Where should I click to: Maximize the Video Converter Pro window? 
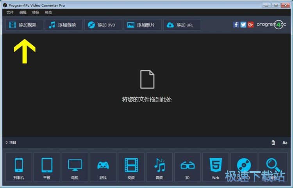(276, 5)
